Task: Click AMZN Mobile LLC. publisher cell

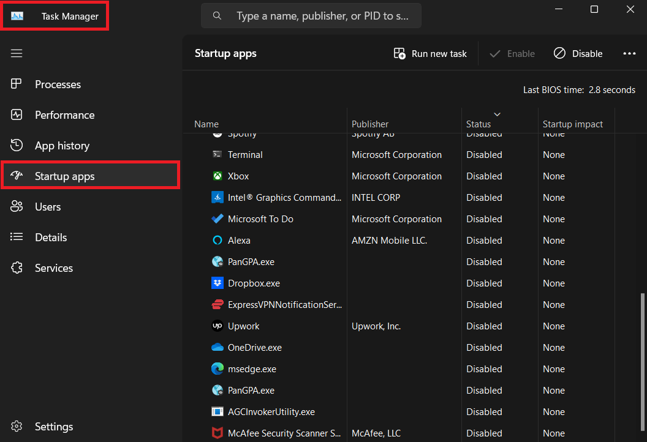Action: pos(389,241)
